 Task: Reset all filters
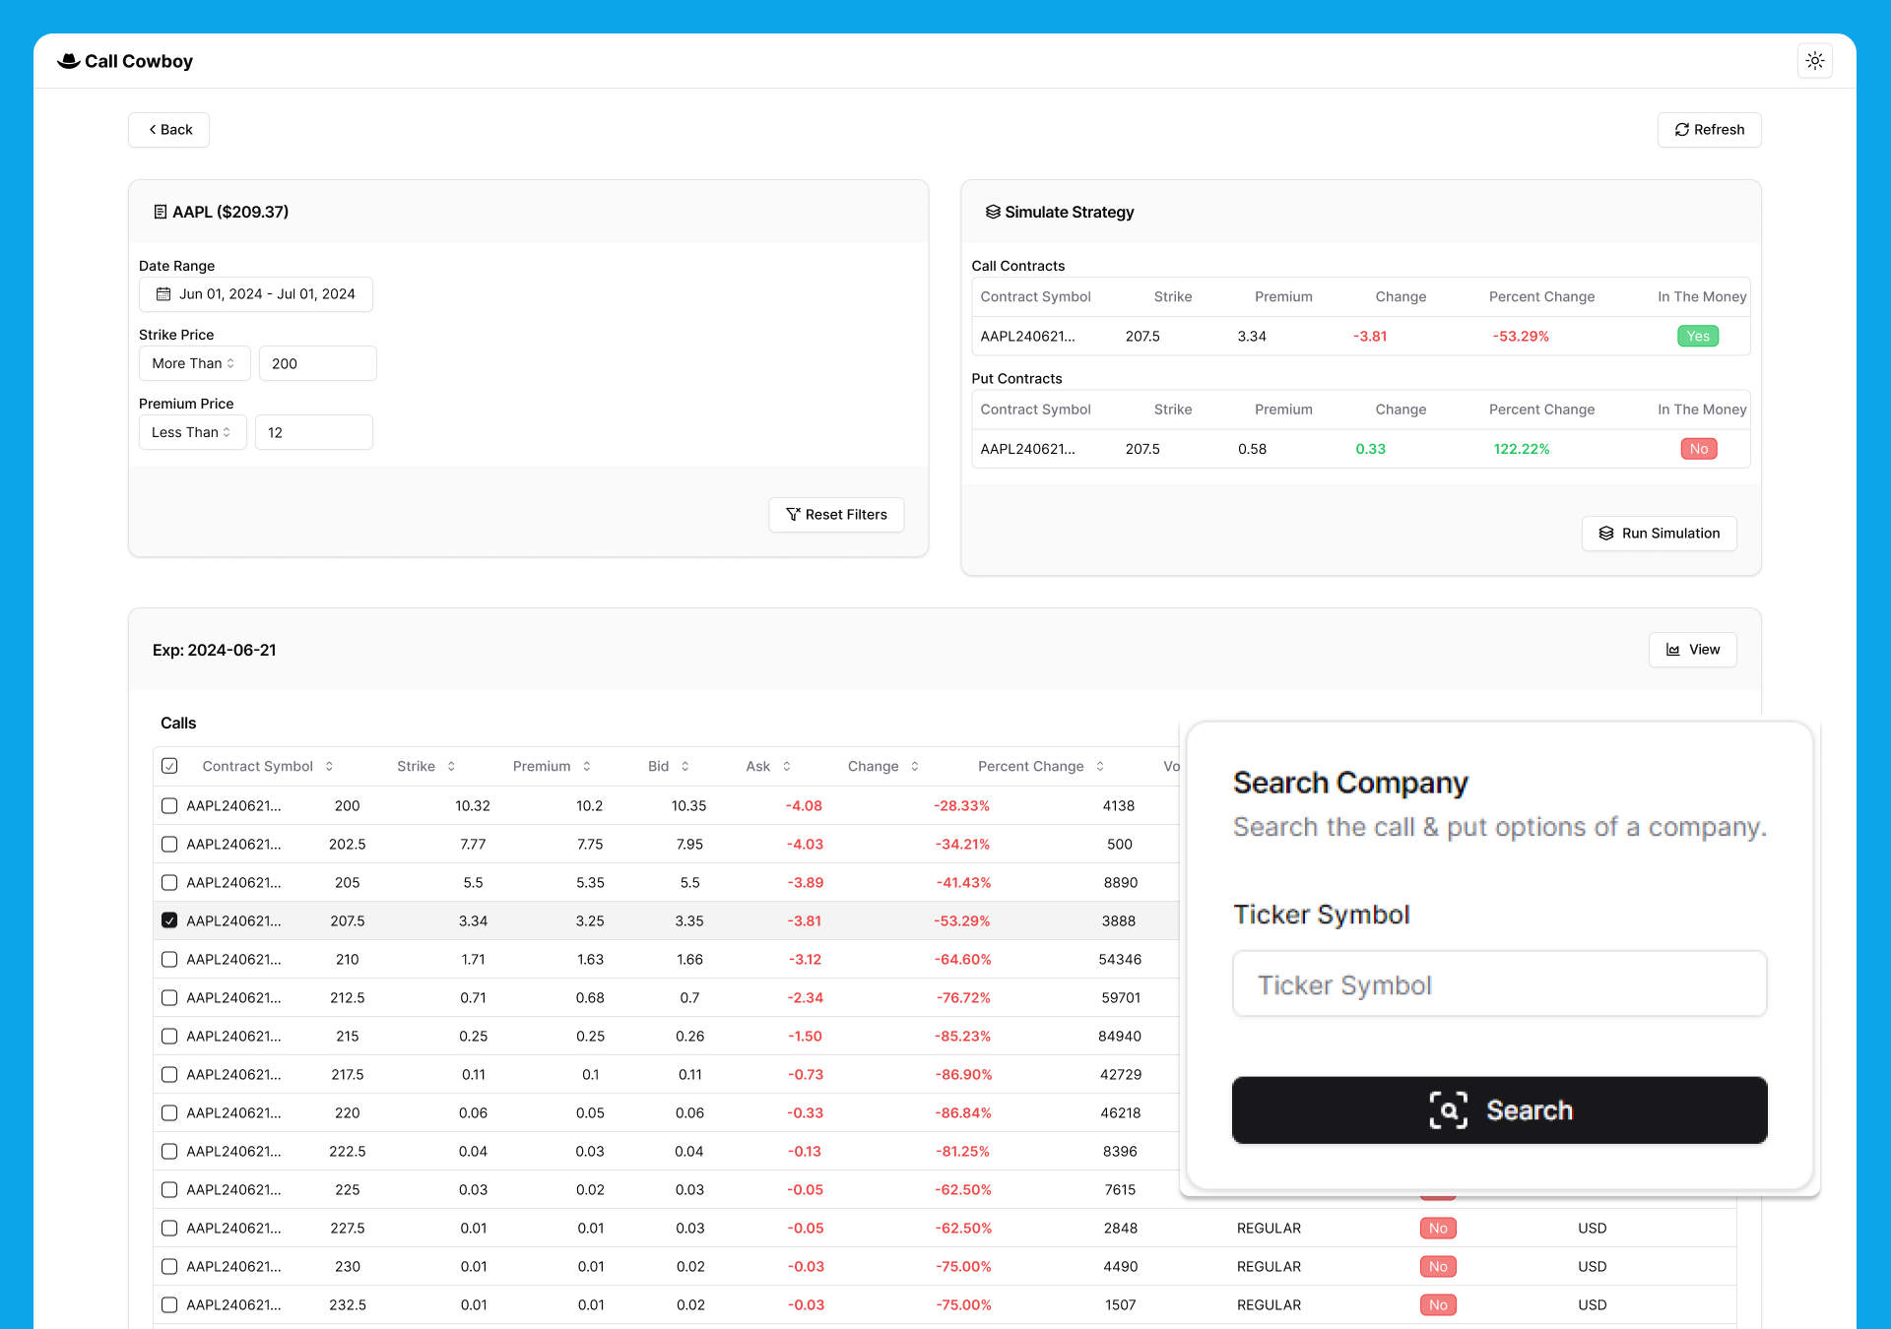(x=836, y=515)
